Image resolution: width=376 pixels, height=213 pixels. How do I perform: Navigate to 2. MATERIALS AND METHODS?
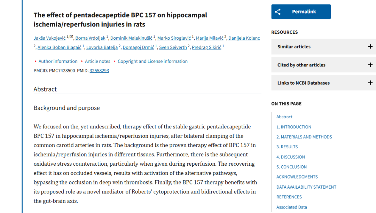click(304, 137)
